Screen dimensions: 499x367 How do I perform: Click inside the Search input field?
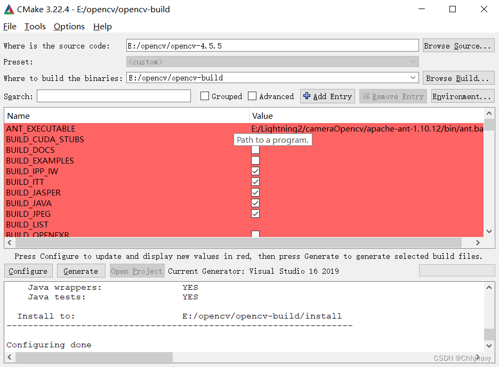[113, 96]
